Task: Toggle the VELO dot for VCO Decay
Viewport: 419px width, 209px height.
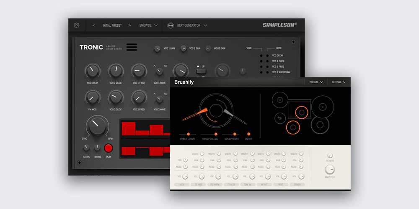Action: 261,56
